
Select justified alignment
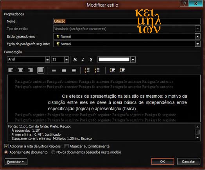click(41, 70)
